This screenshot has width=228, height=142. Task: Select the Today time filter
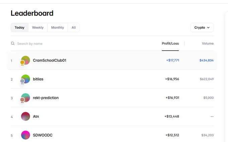click(19, 27)
